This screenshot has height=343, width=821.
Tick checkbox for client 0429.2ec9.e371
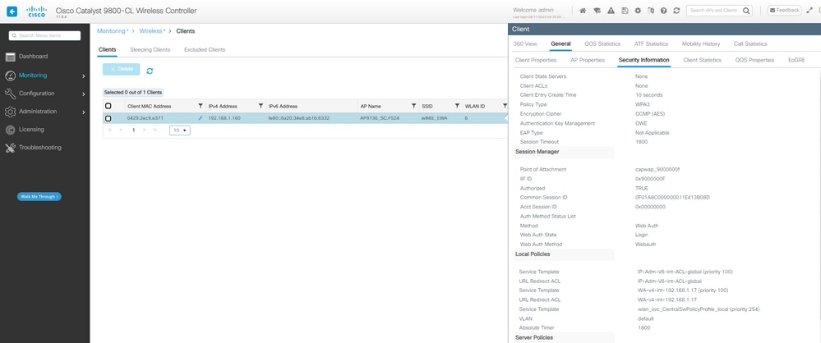pos(108,118)
